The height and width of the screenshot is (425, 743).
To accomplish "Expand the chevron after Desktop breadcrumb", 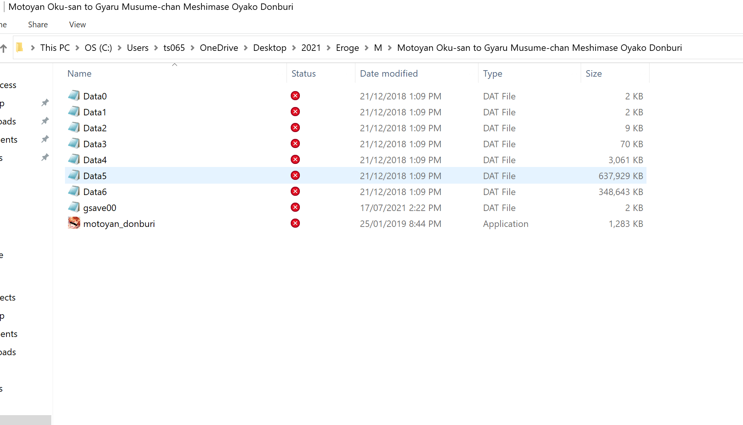I will pyautogui.click(x=294, y=48).
